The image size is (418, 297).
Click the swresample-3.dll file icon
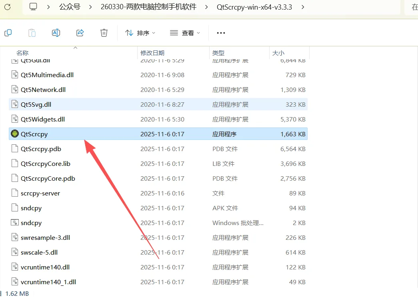click(15, 237)
